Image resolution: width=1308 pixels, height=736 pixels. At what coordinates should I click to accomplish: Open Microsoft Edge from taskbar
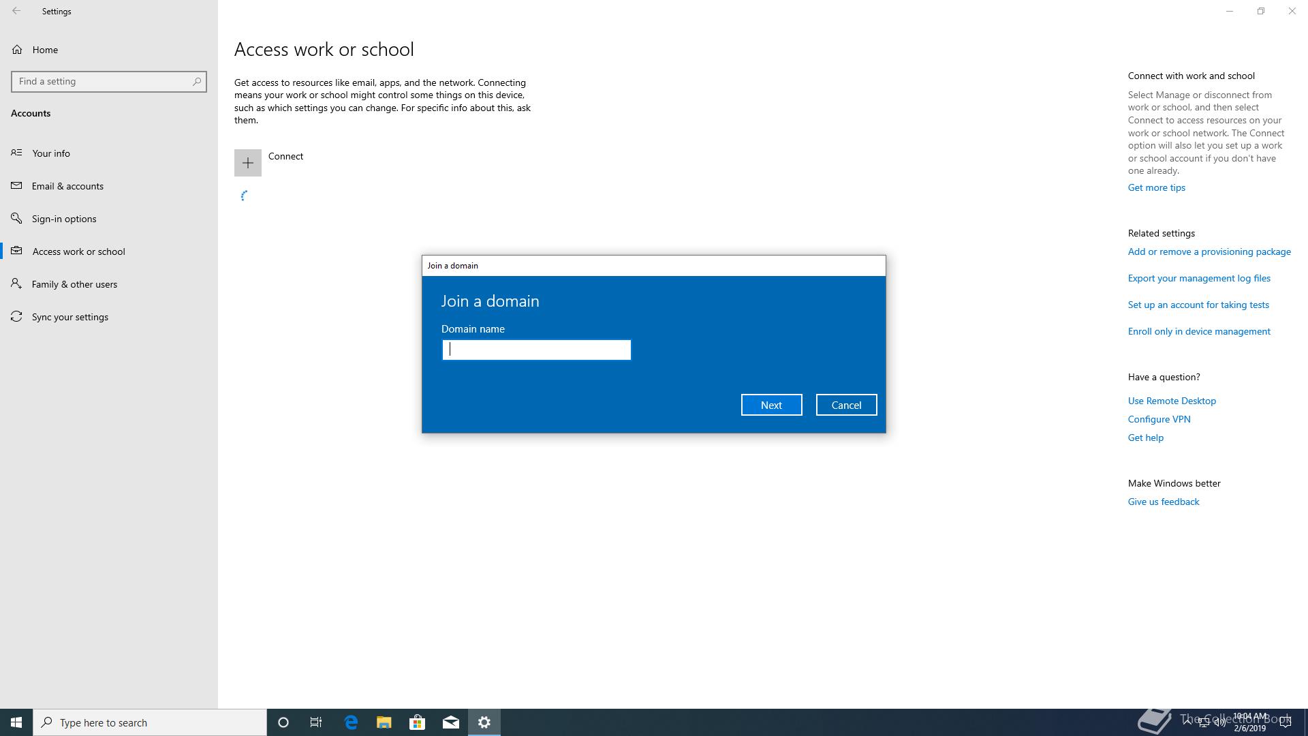click(351, 722)
